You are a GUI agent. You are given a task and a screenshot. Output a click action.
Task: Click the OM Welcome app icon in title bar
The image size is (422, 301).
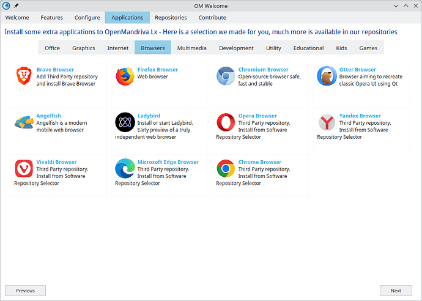coord(6,6)
